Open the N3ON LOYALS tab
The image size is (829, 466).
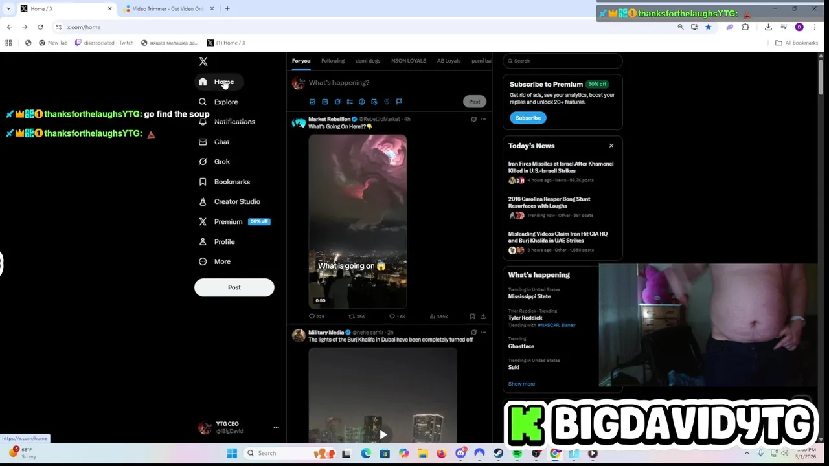(x=409, y=61)
